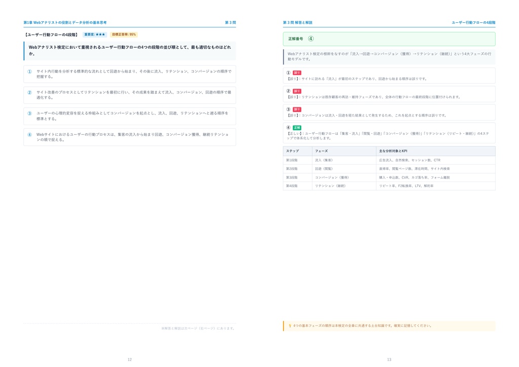The image size is (519, 367).
Task: Click the question text beginning Webアナリスト検定において
Action: click(130, 50)
